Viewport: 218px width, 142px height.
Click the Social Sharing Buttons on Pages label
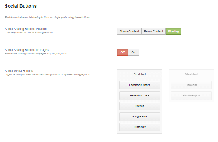[27, 50]
